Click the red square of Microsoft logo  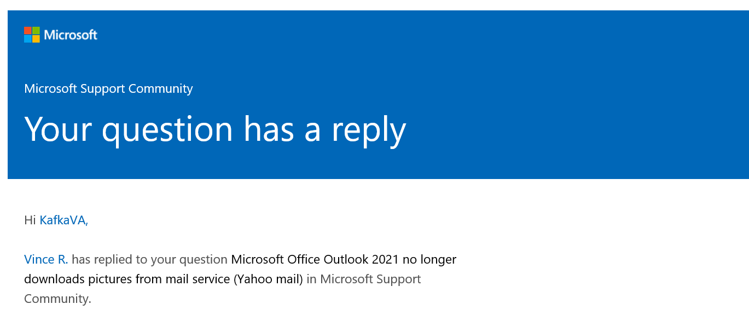[28, 31]
